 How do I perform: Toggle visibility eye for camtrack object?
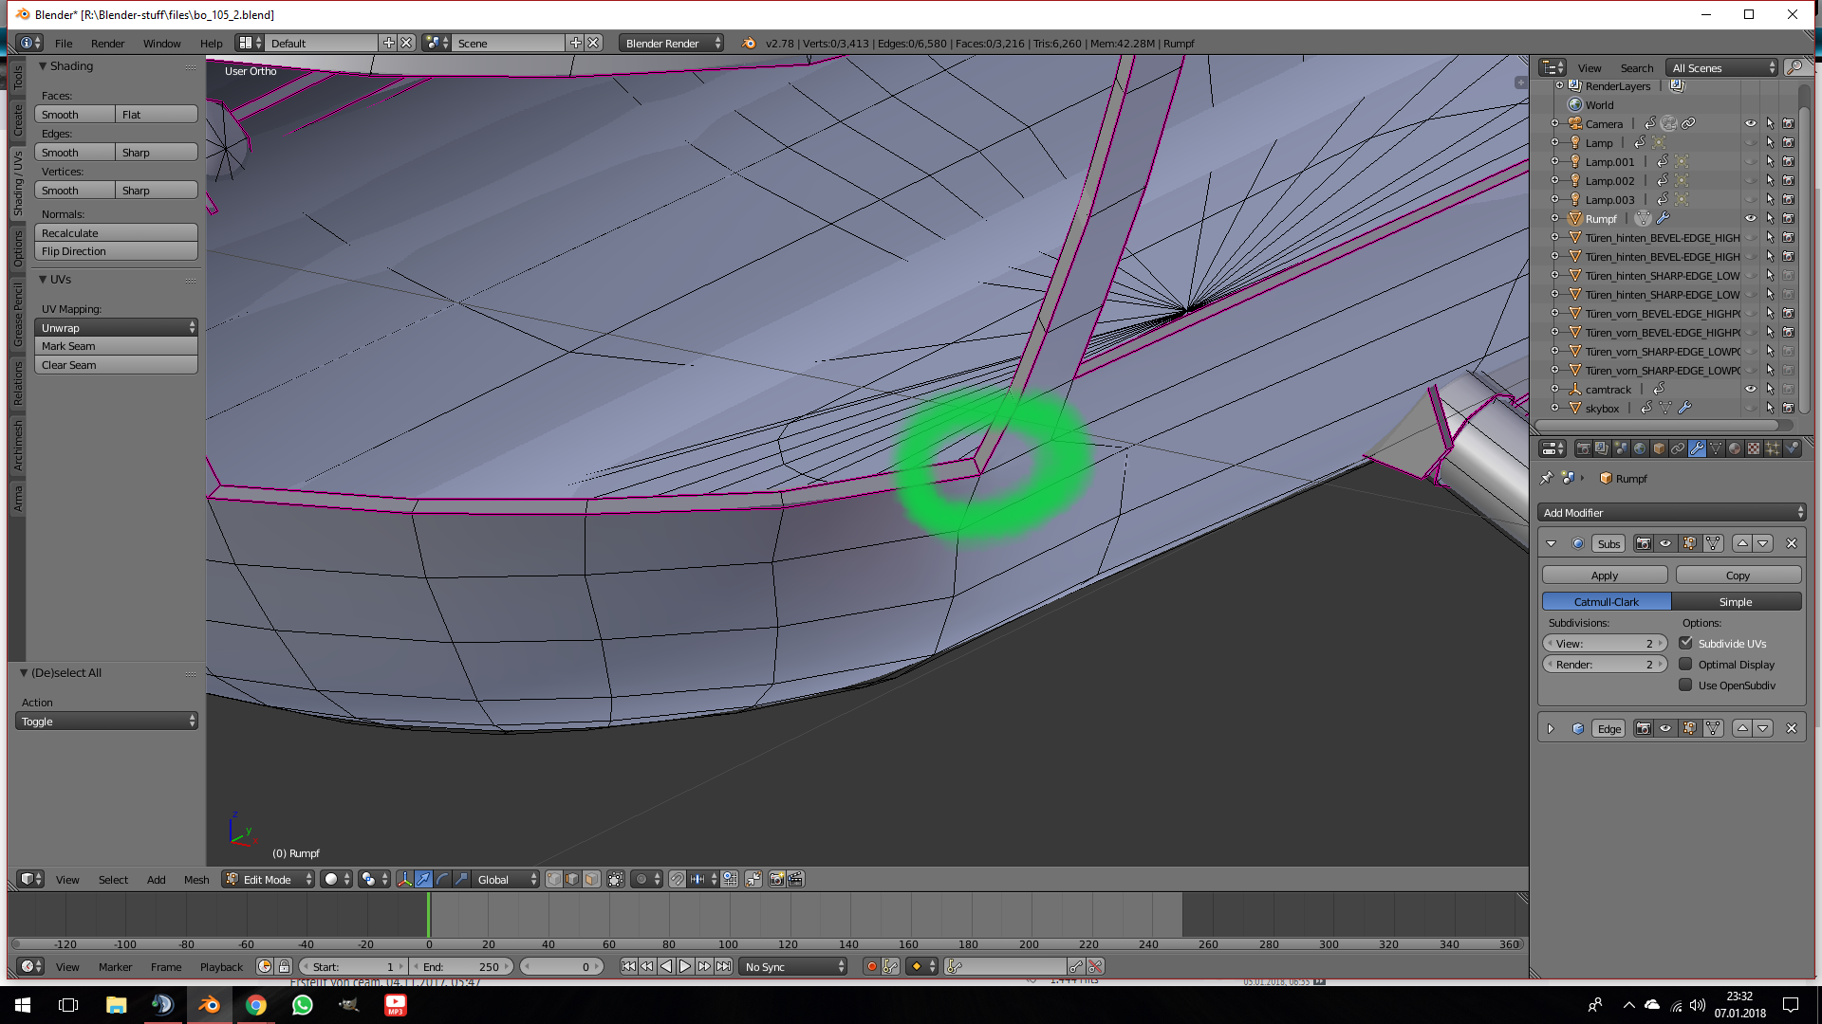pyautogui.click(x=1750, y=390)
